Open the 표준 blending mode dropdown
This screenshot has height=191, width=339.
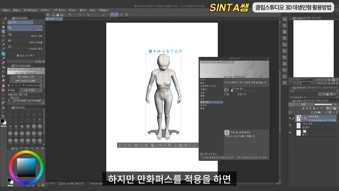tap(304, 104)
